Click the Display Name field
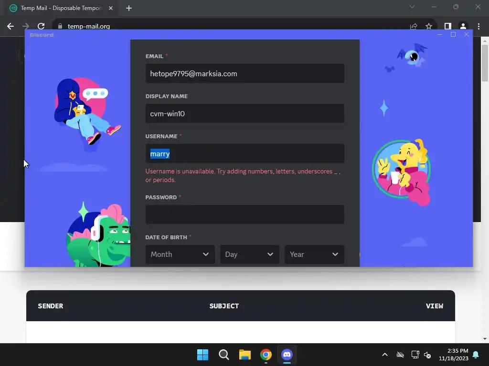This screenshot has height=366, width=489. click(245, 113)
